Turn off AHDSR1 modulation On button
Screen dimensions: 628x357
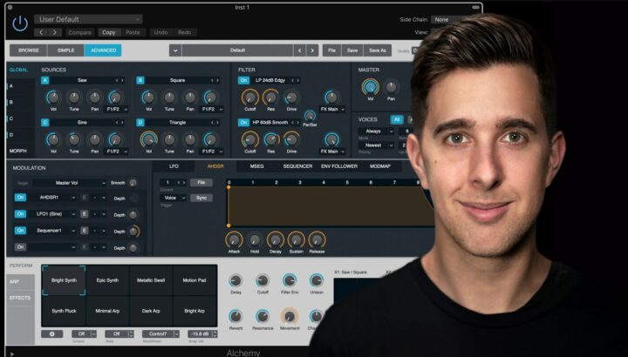[x=20, y=198]
